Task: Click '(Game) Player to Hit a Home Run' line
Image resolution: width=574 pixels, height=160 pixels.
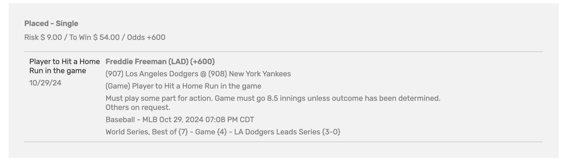Action: pyautogui.click(x=183, y=86)
